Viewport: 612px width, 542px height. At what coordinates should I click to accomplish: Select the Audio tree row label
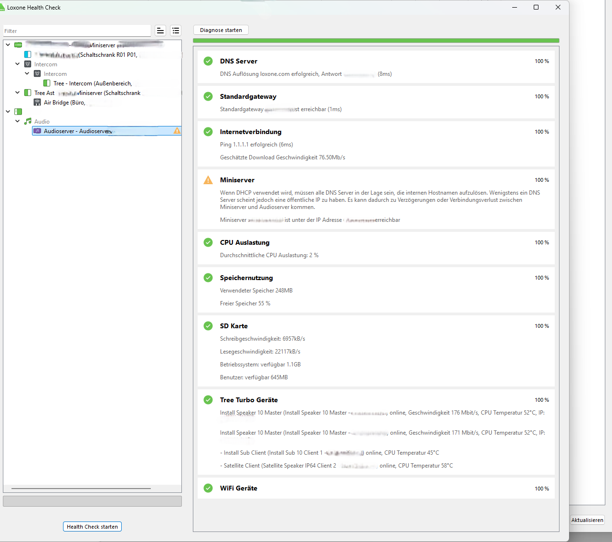(x=42, y=121)
